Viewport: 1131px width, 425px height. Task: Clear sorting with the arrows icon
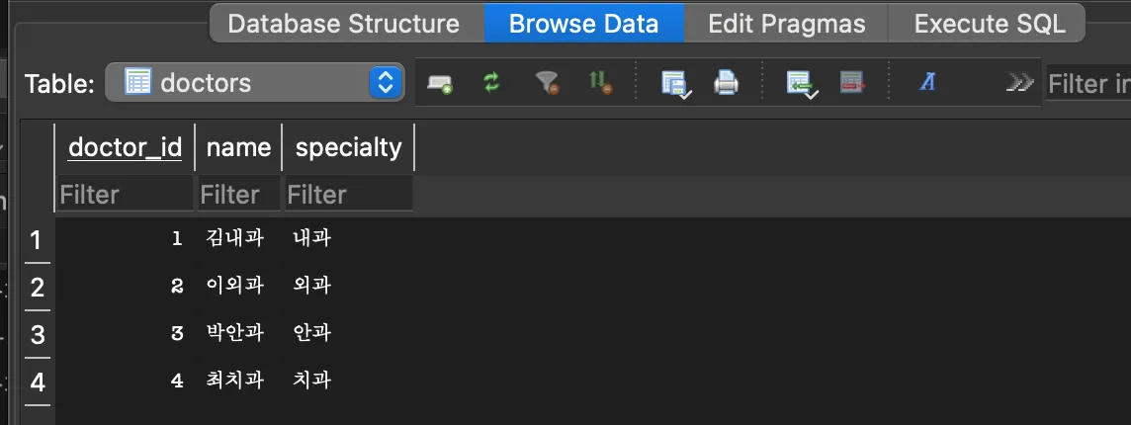pyautogui.click(x=600, y=83)
